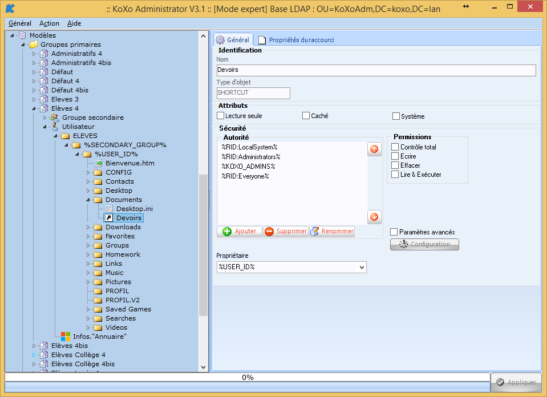Open the Aide menu
Screen dimensions: 547x397
click(74, 23)
